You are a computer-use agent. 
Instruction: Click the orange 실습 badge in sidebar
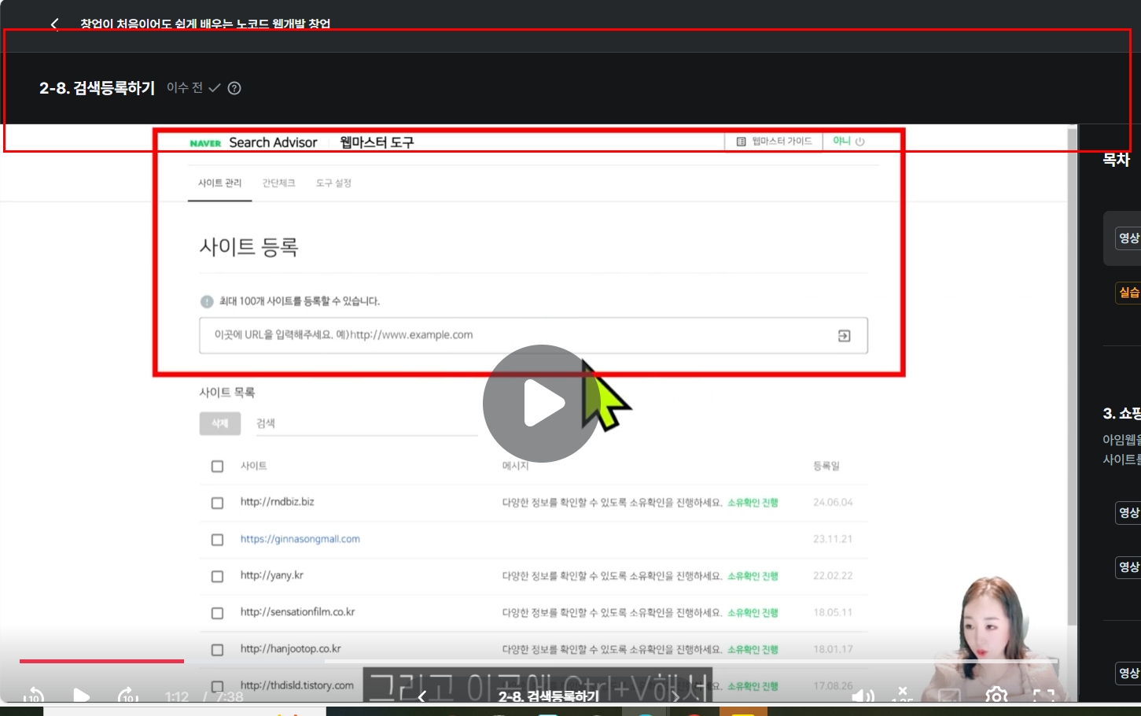1128,293
